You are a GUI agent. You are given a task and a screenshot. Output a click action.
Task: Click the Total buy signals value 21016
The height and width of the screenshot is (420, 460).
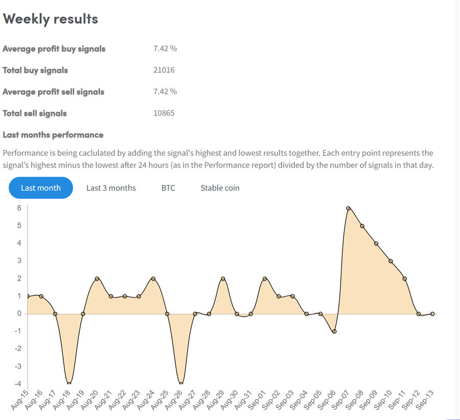pyautogui.click(x=164, y=70)
